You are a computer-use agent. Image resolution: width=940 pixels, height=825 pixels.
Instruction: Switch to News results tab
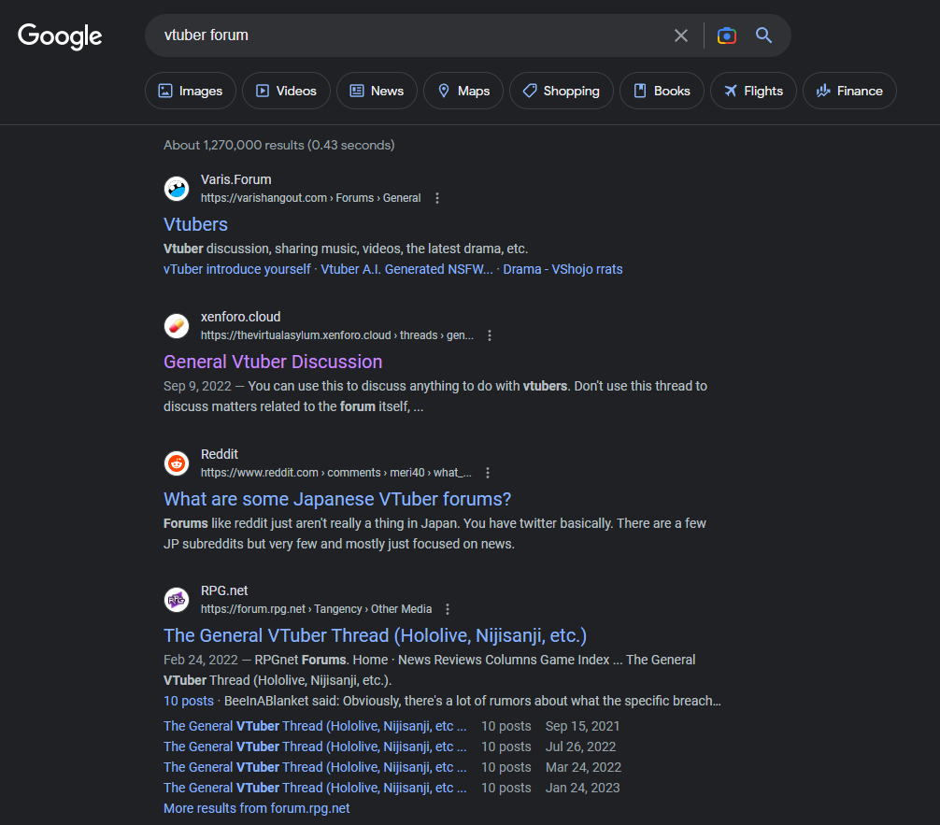click(x=377, y=91)
